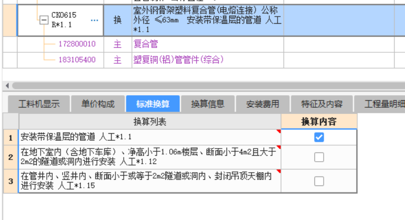
Task: Click the 主 type cell for 复合管
Action: [118, 44]
